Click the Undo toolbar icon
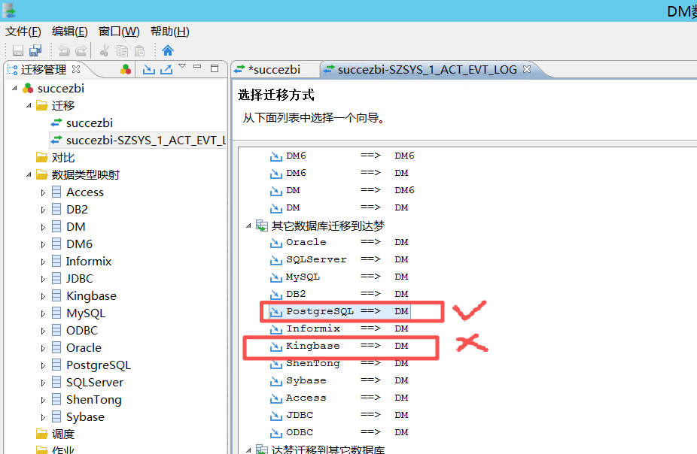Viewport: 697px width, 454px height. pyautogui.click(x=64, y=50)
